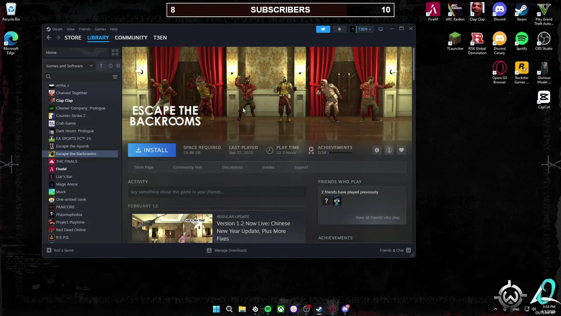Open File Explorer from the taskbar
561x316 pixels.
[x=242, y=309]
